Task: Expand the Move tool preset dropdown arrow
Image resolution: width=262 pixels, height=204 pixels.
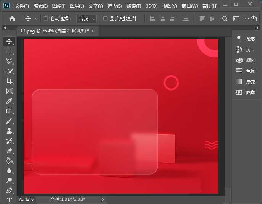Action: (36, 19)
